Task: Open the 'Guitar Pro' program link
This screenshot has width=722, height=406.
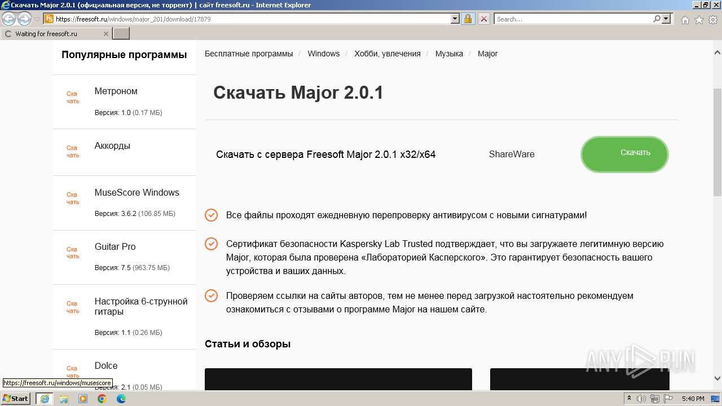Action: pos(115,246)
